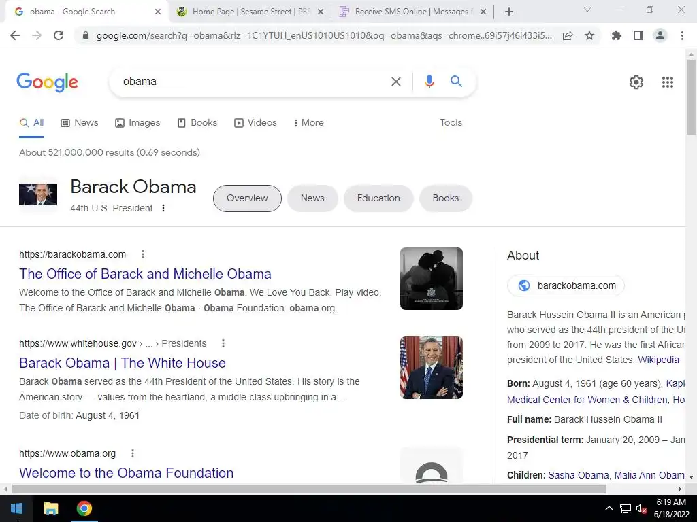The image size is (697, 522).
Task: Switch to Images search results
Action: (x=137, y=123)
